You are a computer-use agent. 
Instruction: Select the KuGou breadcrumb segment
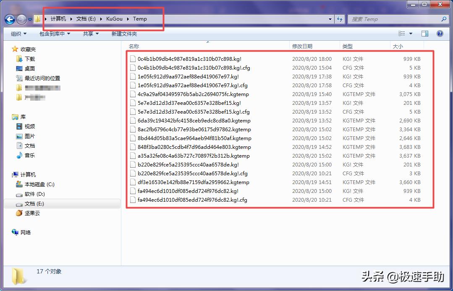(114, 19)
